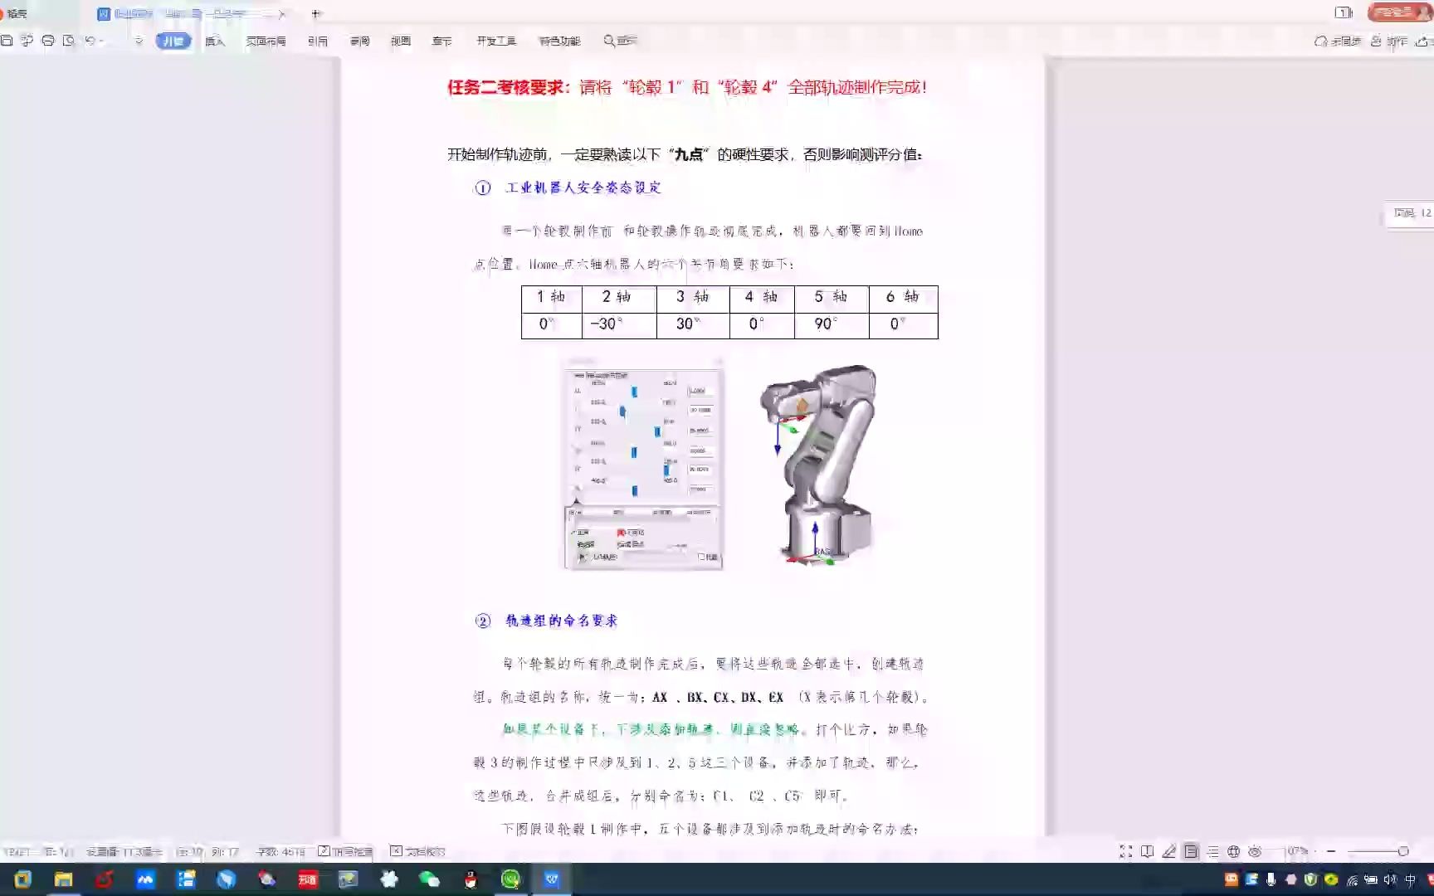The image size is (1434, 896).
Task: Click the table header '1 轴'
Action: click(x=552, y=298)
